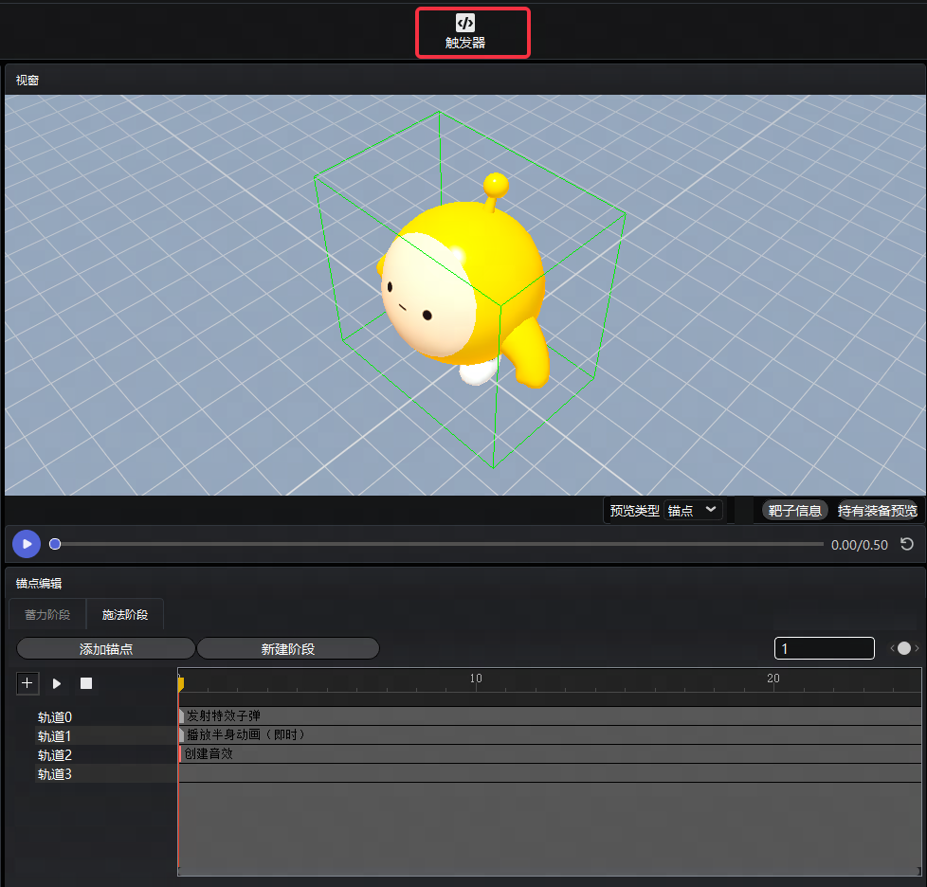Add a track with the plus icon
Screen dimensions: 927x887
coord(27,683)
